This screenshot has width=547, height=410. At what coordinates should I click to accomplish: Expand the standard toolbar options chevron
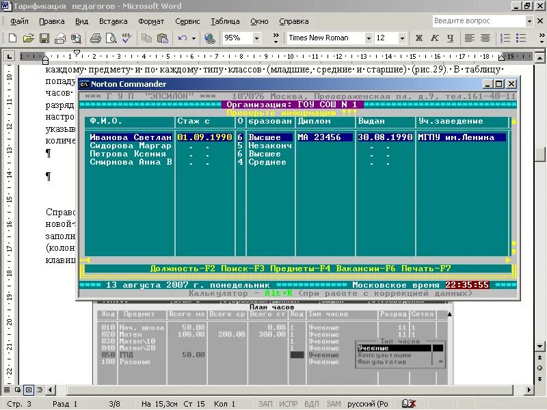276,38
